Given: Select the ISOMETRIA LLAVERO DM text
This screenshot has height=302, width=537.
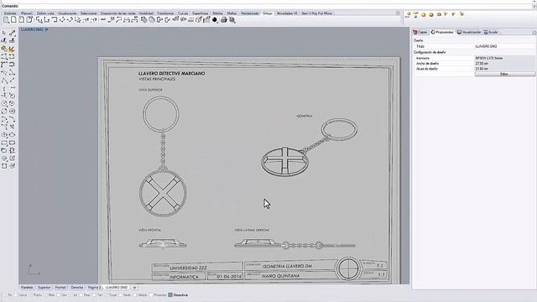Looking at the screenshot, I should pos(287,266).
